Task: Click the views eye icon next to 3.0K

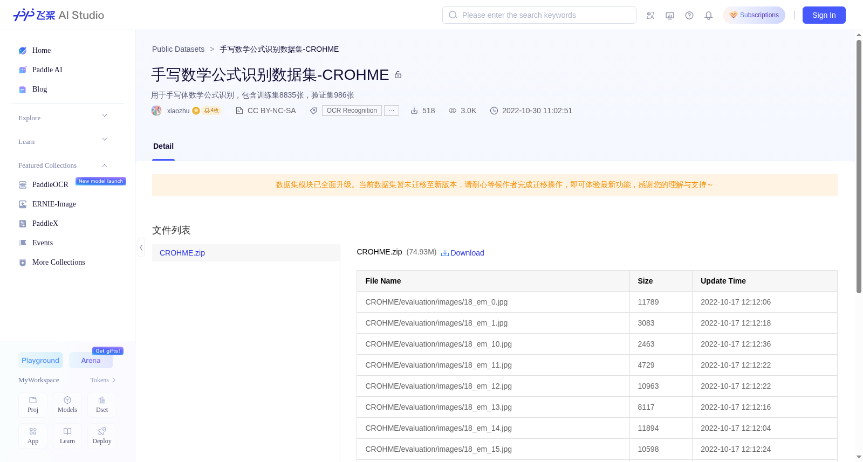Action: (453, 111)
